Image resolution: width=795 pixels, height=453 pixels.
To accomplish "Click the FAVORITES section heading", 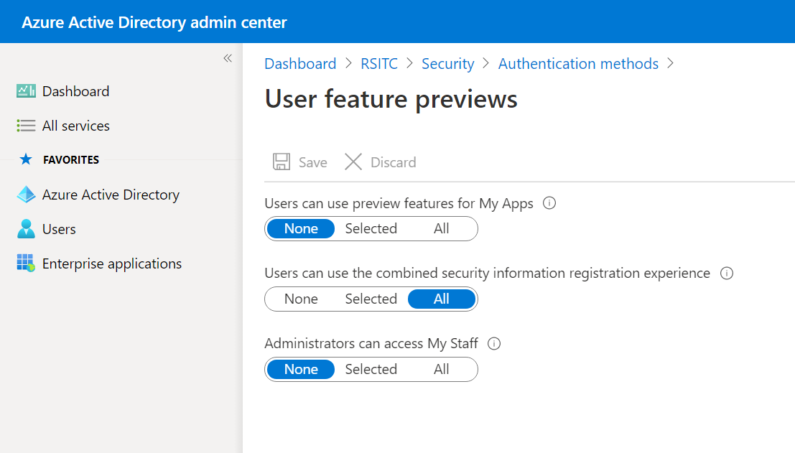I will tap(71, 159).
